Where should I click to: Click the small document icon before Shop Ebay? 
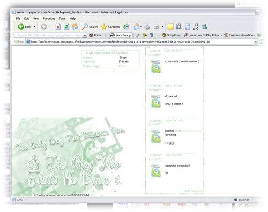click(152, 35)
